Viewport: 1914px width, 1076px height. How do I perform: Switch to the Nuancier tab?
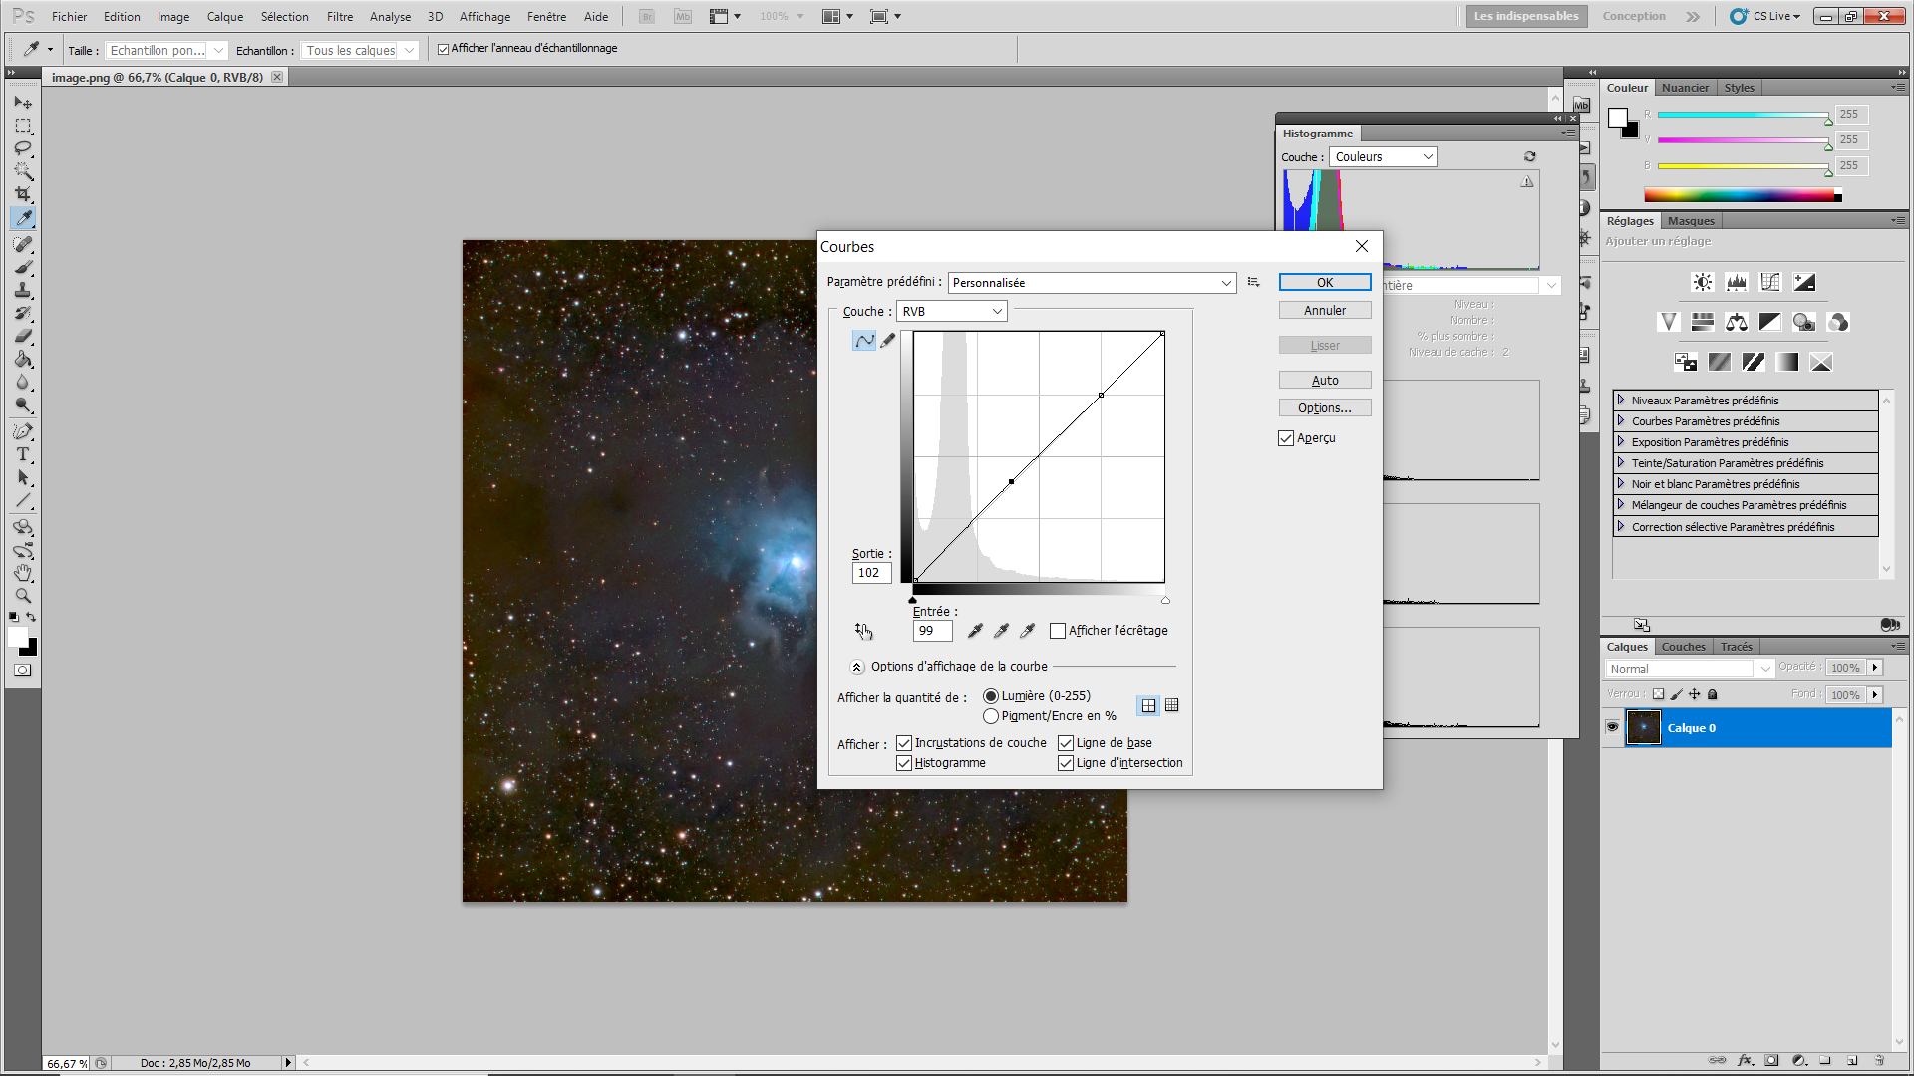tap(1685, 88)
